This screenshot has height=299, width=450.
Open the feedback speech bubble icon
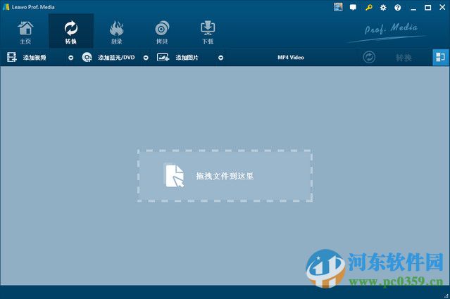[353, 8]
